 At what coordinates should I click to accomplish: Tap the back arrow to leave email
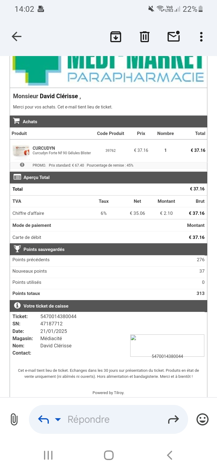(x=17, y=37)
